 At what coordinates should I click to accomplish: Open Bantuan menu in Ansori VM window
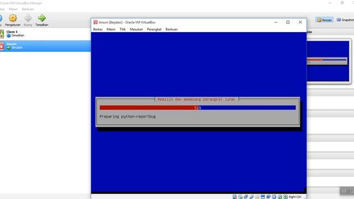click(171, 29)
